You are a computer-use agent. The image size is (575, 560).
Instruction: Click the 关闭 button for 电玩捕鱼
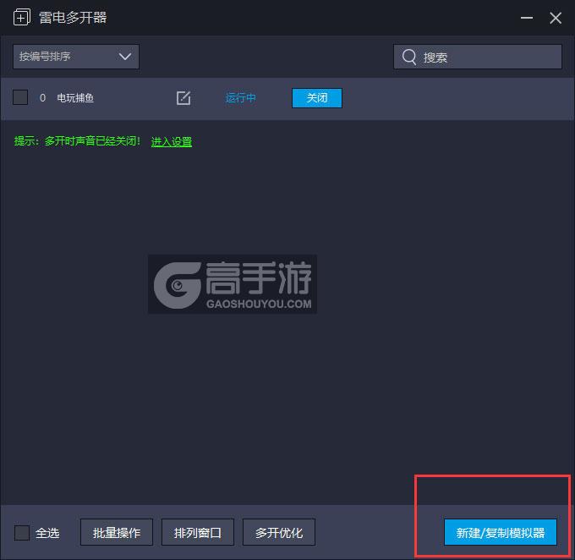[317, 98]
